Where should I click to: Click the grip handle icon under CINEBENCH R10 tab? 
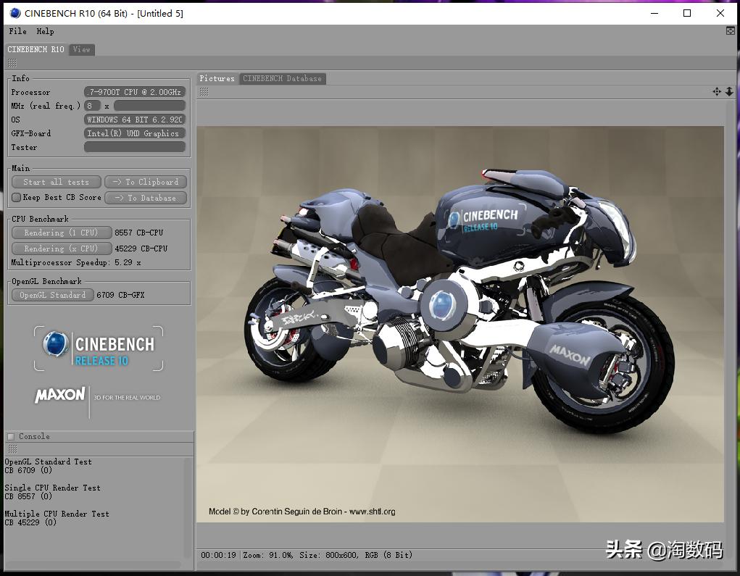tap(12, 63)
